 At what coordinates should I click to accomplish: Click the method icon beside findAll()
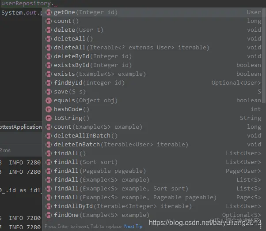(x=49, y=153)
